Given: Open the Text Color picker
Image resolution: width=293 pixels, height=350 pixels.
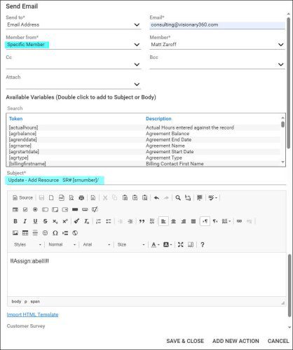Looking at the screenshot, I should tap(155, 244).
